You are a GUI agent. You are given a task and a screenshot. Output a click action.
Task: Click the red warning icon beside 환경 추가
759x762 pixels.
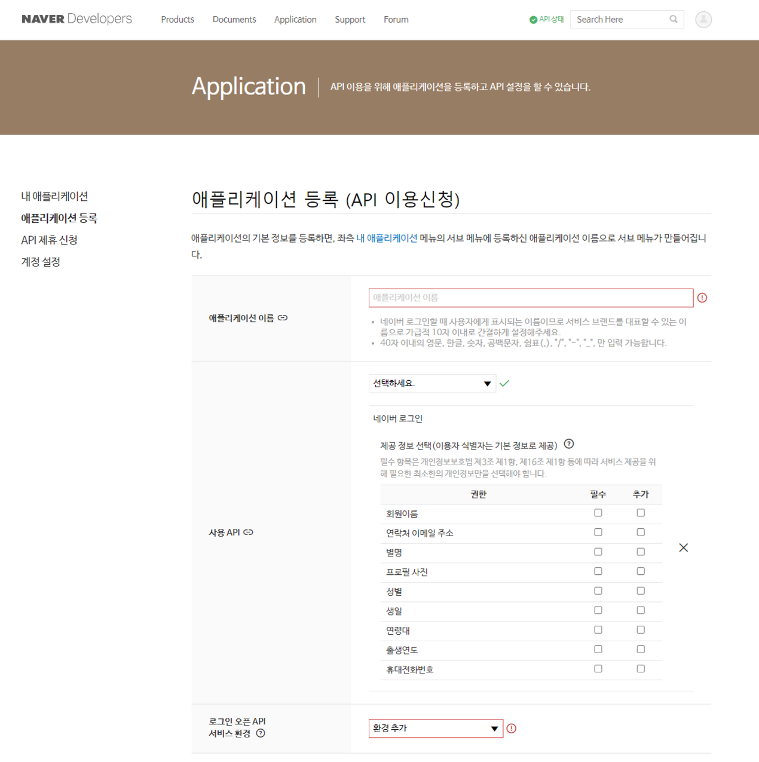pyautogui.click(x=512, y=729)
